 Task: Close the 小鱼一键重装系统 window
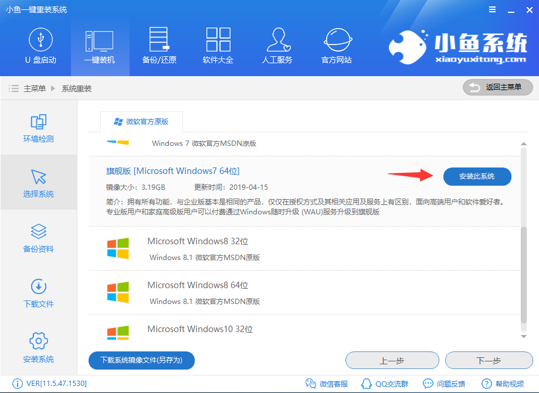coord(530,10)
